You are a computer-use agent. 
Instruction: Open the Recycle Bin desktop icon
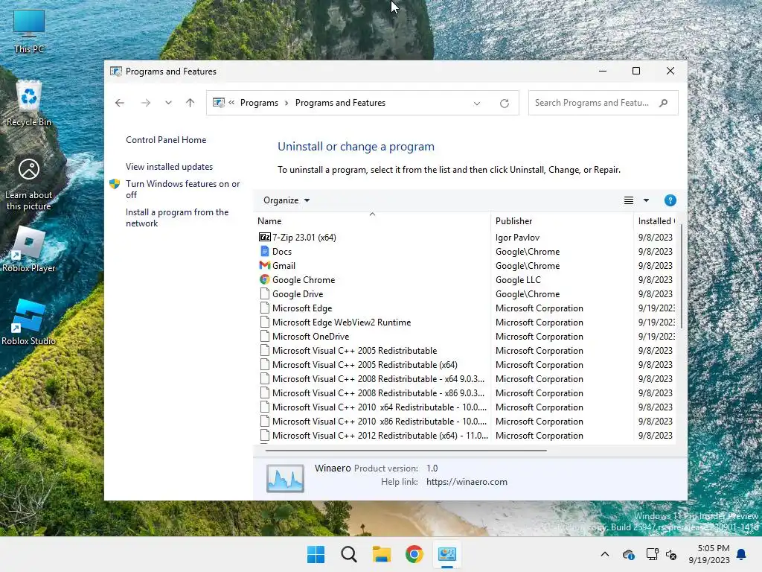(29, 104)
